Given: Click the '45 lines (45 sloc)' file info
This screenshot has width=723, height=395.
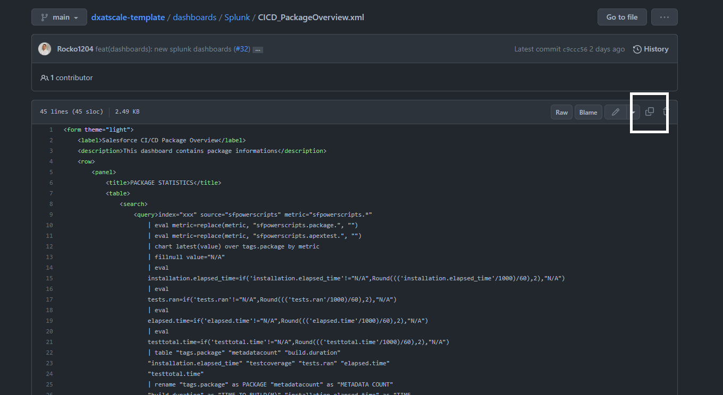Looking at the screenshot, I should pos(71,112).
